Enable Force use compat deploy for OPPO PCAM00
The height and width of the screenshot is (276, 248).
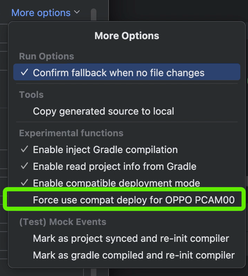127,200
